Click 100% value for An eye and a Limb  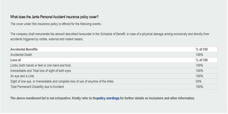(200, 76)
